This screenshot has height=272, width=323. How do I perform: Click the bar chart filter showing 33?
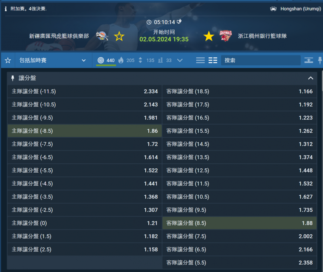click(165, 60)
